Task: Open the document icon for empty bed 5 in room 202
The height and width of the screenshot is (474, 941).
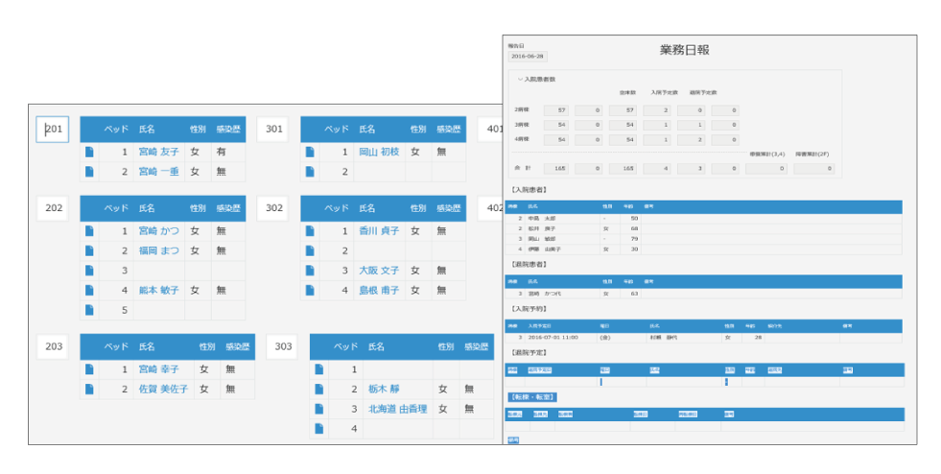Action: [x=89, y=310]
